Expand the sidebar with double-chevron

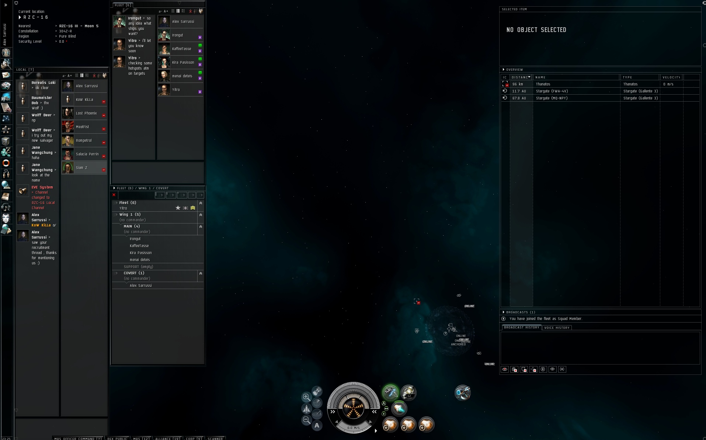point(6,5)
